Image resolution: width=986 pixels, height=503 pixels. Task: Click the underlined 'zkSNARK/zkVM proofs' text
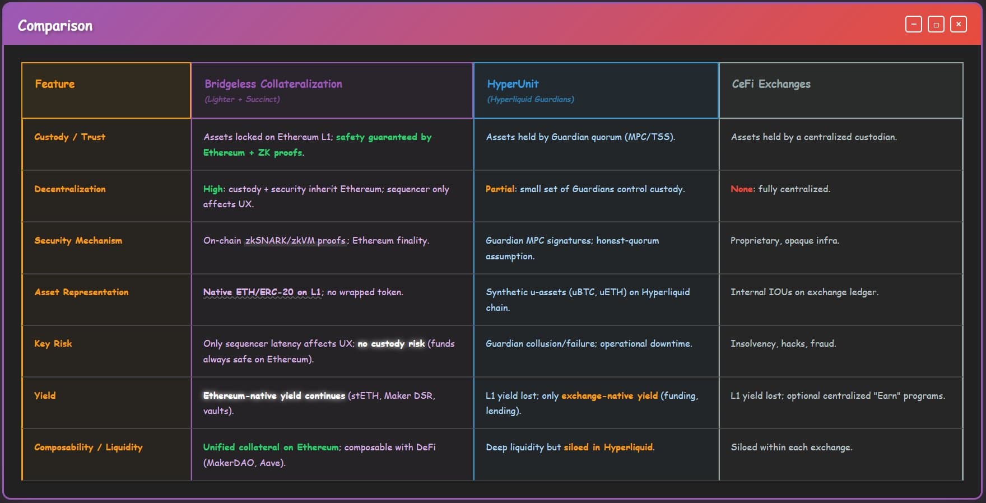pos(295,241)
